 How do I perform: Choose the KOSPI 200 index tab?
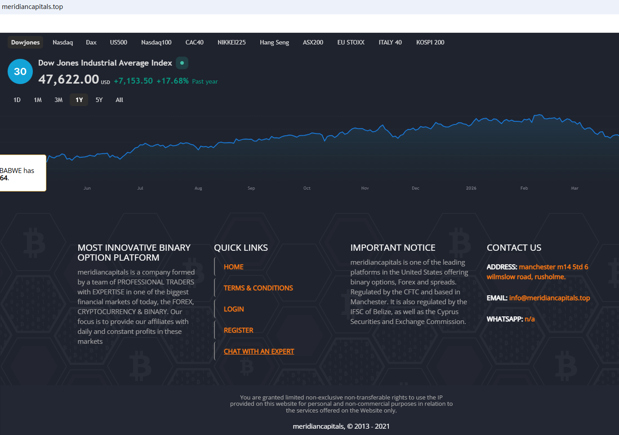tap(430, 42)
